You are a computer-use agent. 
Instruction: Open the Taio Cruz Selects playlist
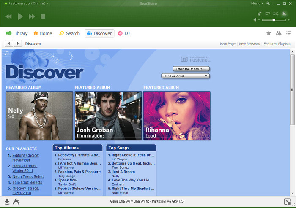click(27, 182)
